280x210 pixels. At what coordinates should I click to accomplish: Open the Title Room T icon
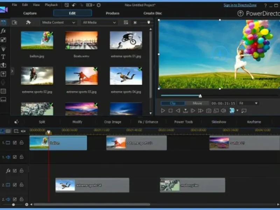point(3,57)
